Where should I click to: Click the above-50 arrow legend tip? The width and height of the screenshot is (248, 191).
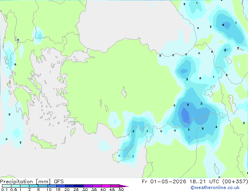[124, 186]
